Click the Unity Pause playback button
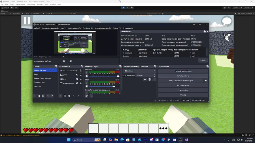Viewport: 255px width, 143px height. [128, 8]
